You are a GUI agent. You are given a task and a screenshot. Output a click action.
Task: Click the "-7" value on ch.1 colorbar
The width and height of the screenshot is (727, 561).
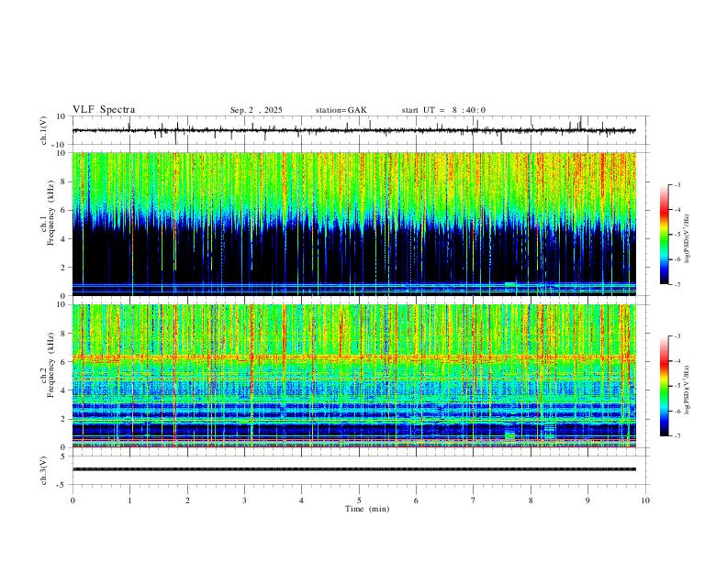[x=677, y=285]
